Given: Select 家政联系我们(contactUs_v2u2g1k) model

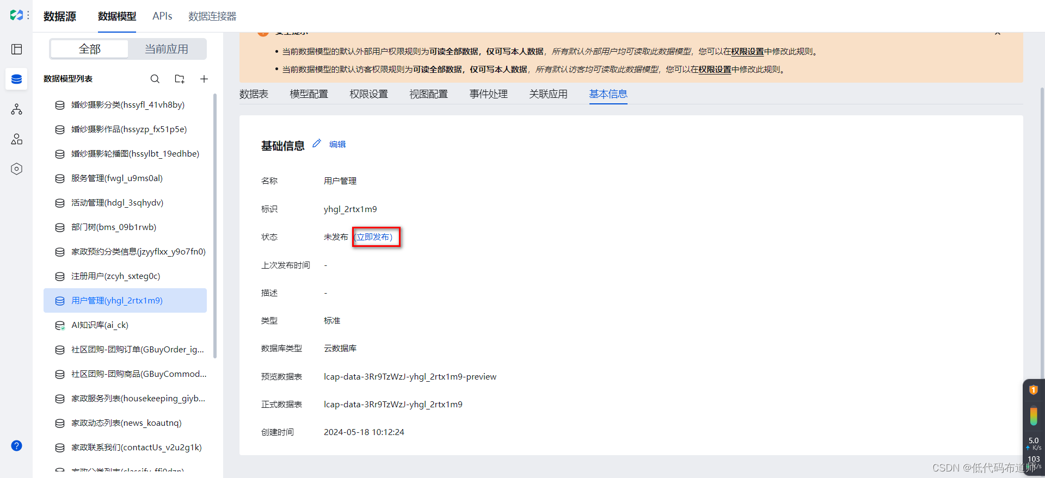Looking at the screenshot, I should pos(125,448).
